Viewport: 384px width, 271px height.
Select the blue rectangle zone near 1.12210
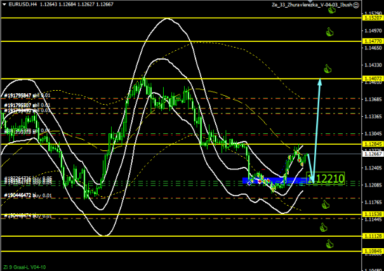273,181
